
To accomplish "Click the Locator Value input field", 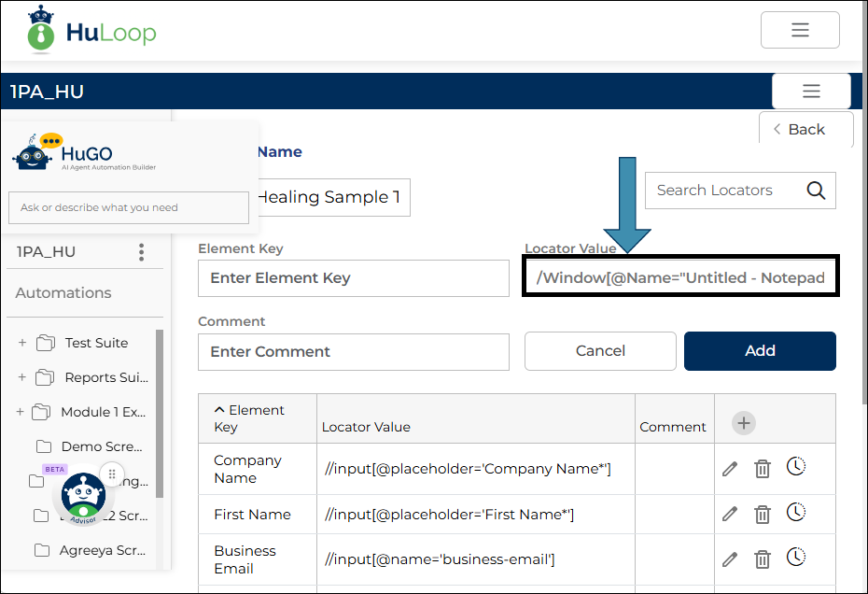I will click(x=680, y=277).
